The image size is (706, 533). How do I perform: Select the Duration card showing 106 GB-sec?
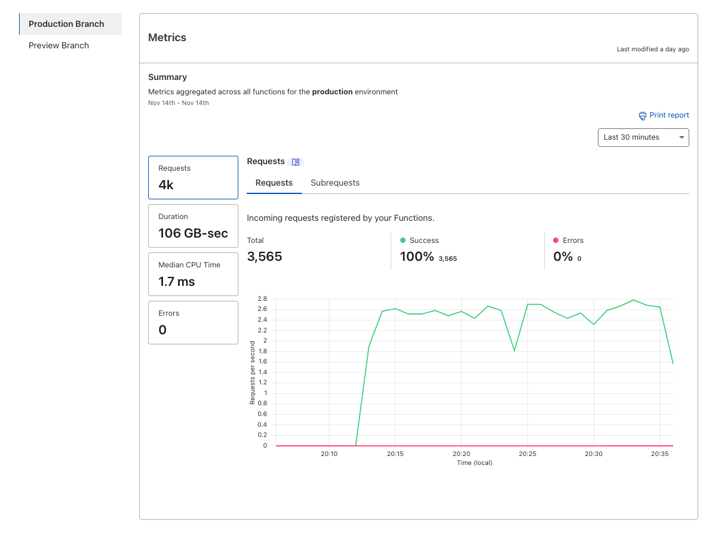193,226
